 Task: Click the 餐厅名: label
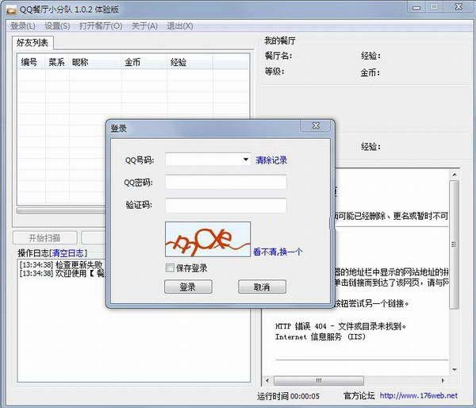tap(278, 56)
